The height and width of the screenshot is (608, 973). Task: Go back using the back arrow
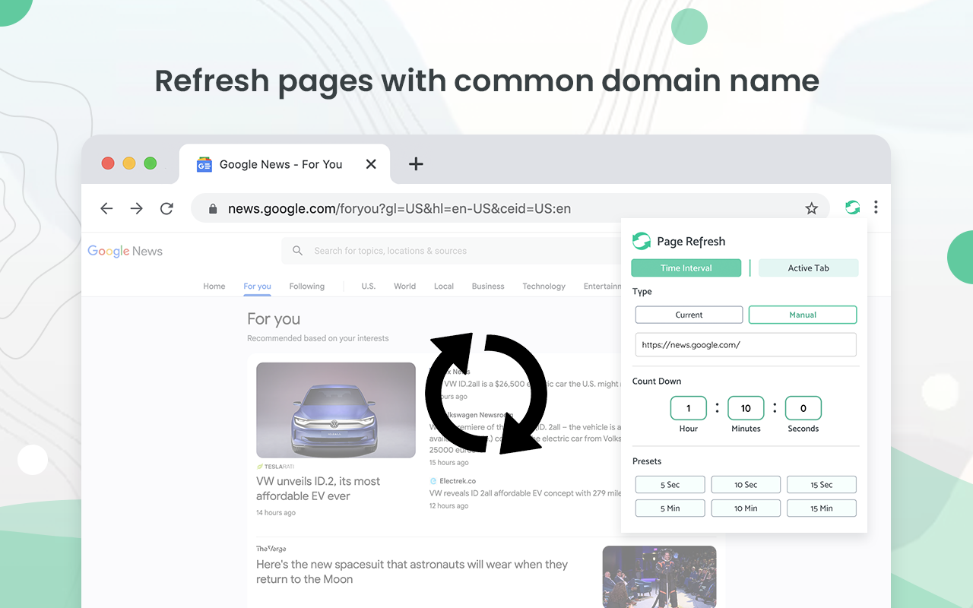tap(106, 207)
